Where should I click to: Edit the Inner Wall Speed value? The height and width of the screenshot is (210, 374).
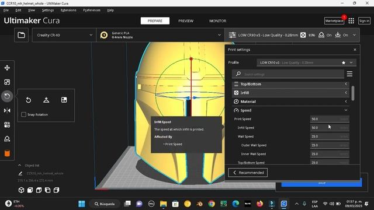point(330,154)
